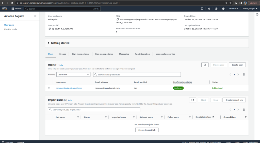The width and height of the screenshot is (260, 143).
Task: Switch to the App integration tab
Action: [x=142, y=54]
